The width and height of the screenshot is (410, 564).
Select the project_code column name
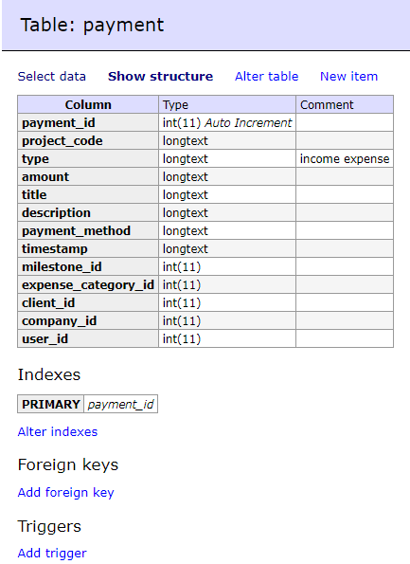[62, 140]
